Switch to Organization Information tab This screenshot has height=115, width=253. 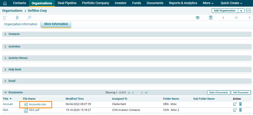21,24
